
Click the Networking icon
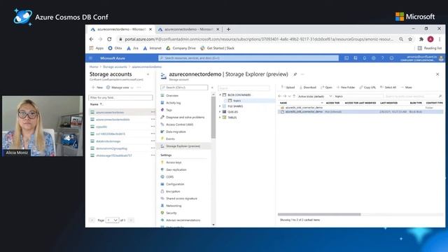click(162, 205)
